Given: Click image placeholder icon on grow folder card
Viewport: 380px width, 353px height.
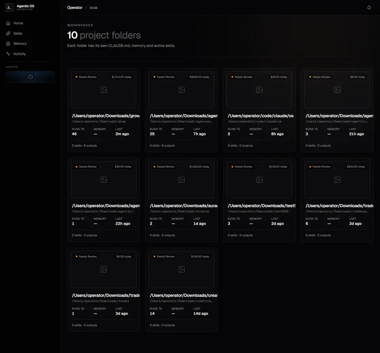Looking at the screenshot, I should 104,90.
